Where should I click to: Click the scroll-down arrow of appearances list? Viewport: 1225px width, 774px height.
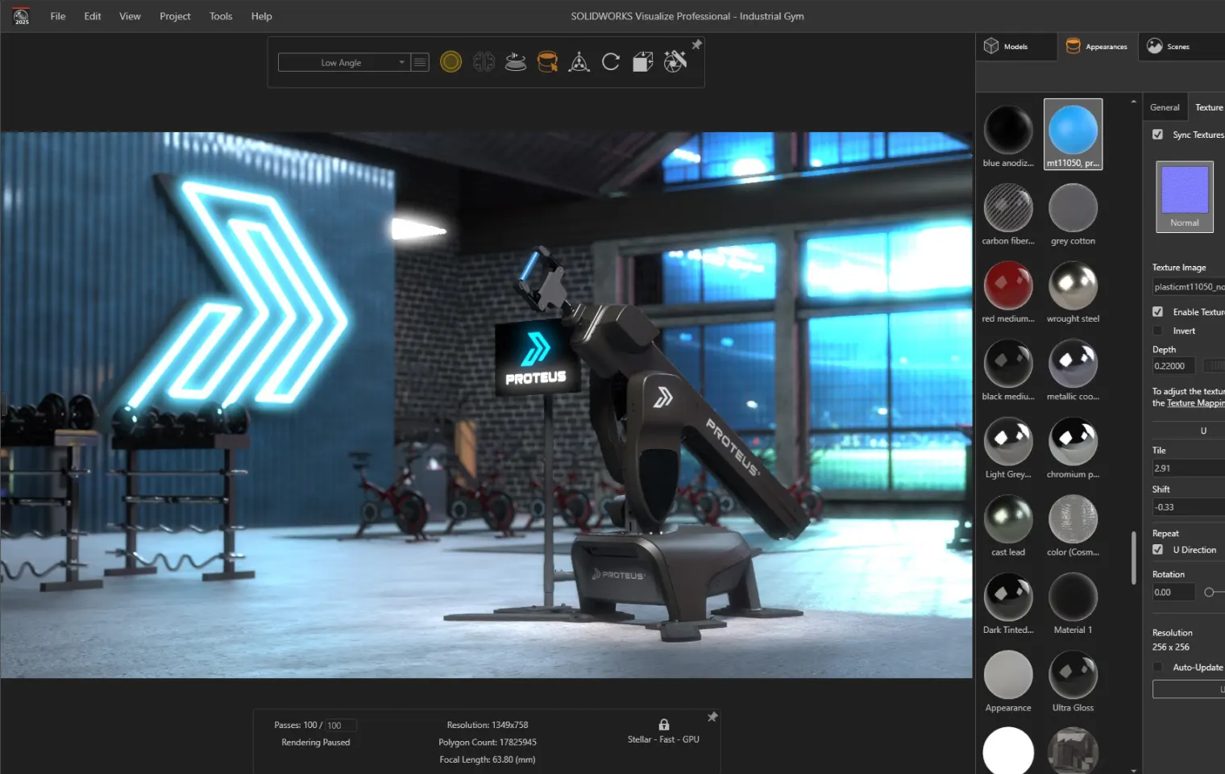1134,770
